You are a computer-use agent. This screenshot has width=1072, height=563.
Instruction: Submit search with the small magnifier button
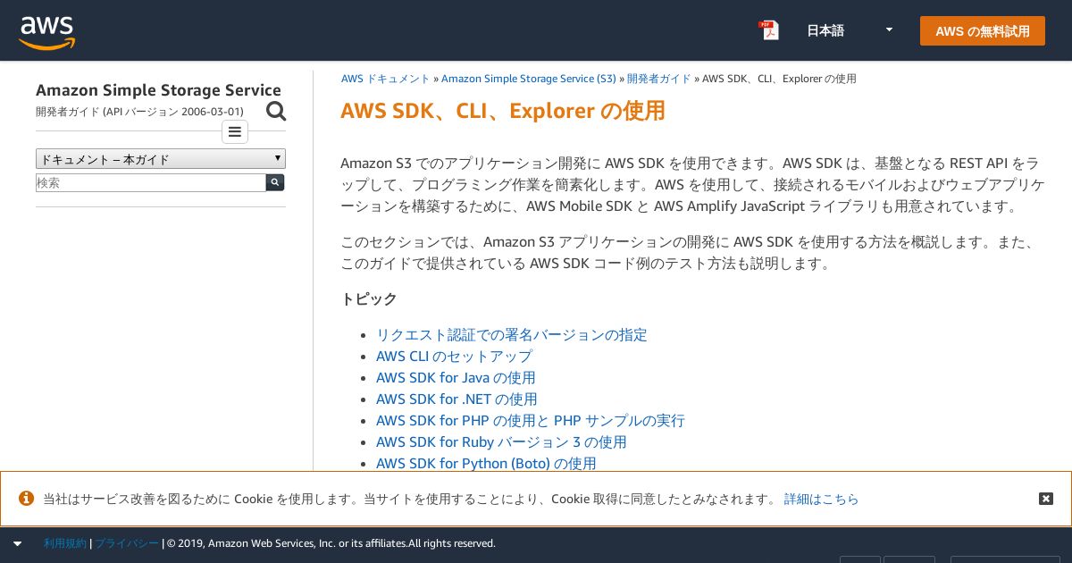pos(275,182)
